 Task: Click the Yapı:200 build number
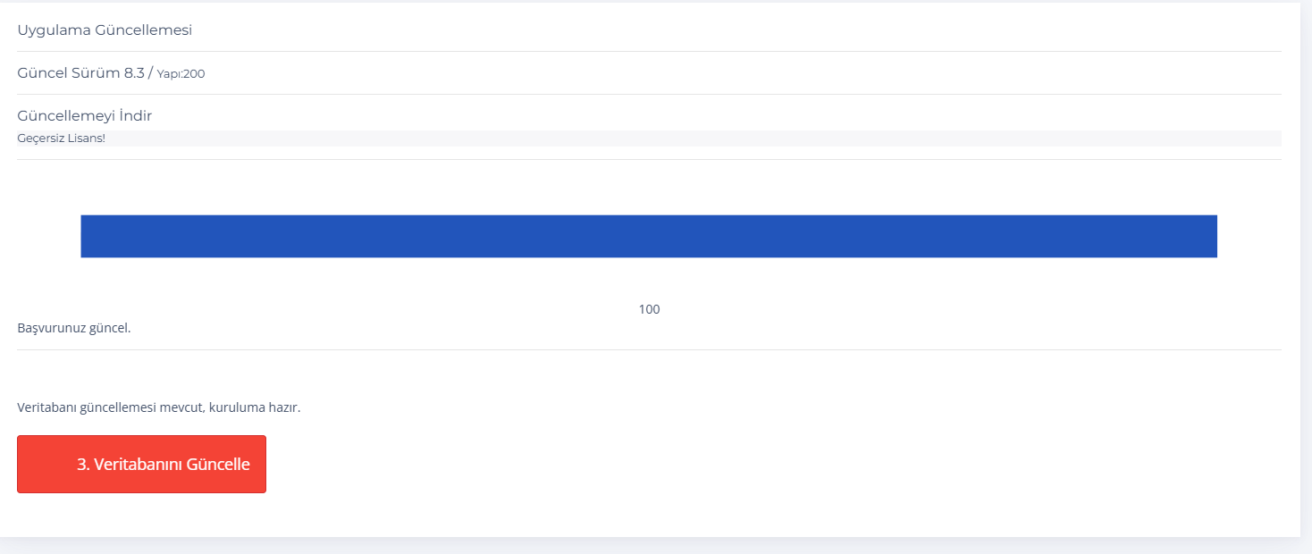pos(181,73)
